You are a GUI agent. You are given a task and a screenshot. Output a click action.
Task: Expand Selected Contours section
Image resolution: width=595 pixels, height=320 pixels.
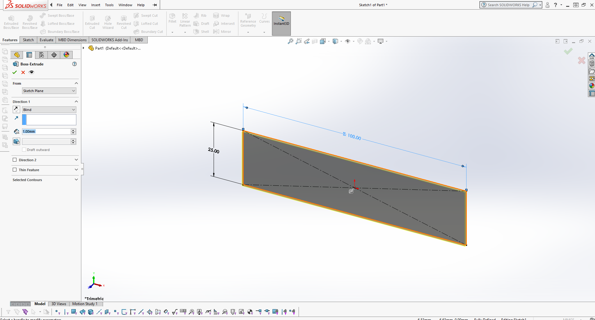click(x=76, y=180)
